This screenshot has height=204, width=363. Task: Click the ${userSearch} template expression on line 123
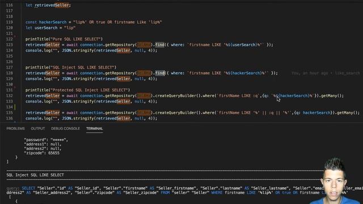pyautogui.click(x=242, y=45)
